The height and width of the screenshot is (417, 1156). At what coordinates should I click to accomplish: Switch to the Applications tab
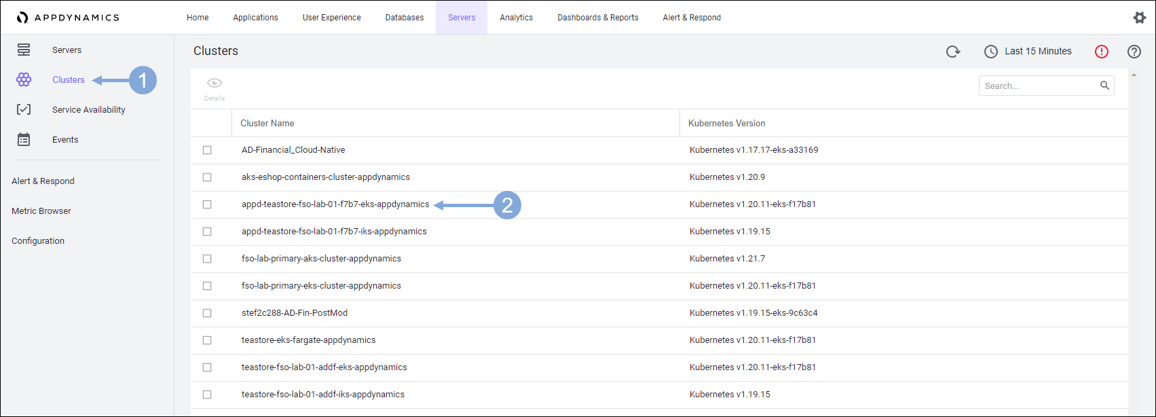click(255, 18)
